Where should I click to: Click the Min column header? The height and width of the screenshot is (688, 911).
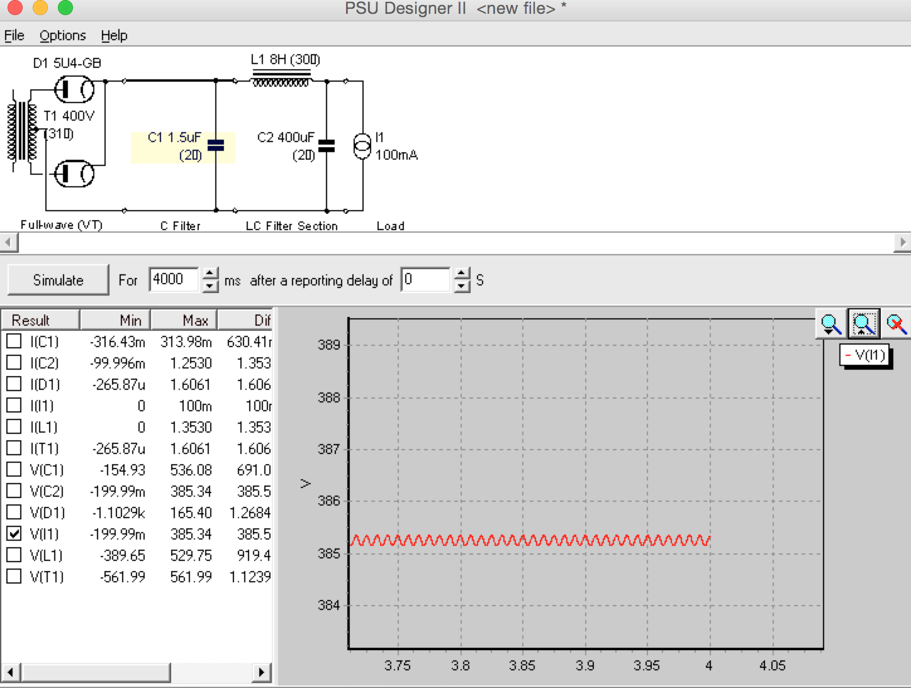tap(115, 320)
